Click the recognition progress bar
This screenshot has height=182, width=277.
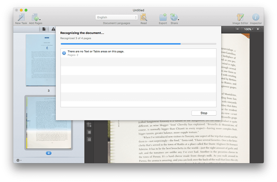138,44
